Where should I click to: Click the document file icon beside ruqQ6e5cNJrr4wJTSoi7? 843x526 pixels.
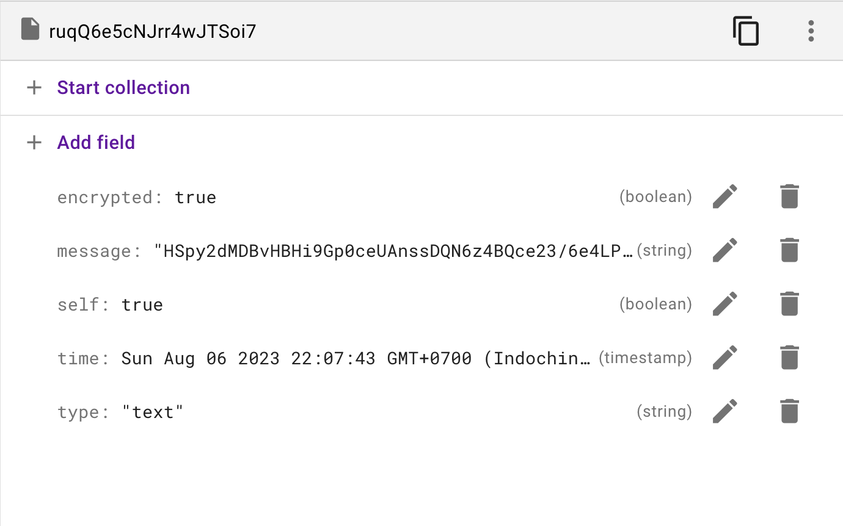(31, 29)
